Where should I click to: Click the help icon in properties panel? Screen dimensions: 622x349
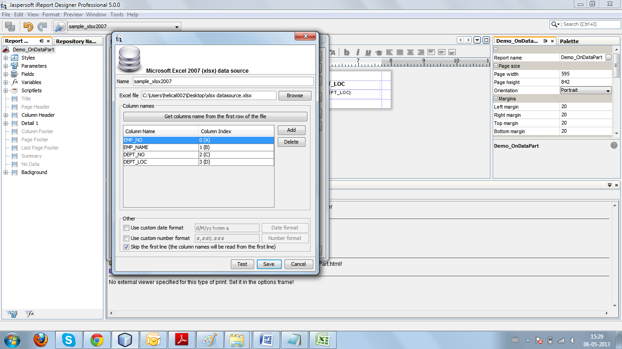coord(614,145)
